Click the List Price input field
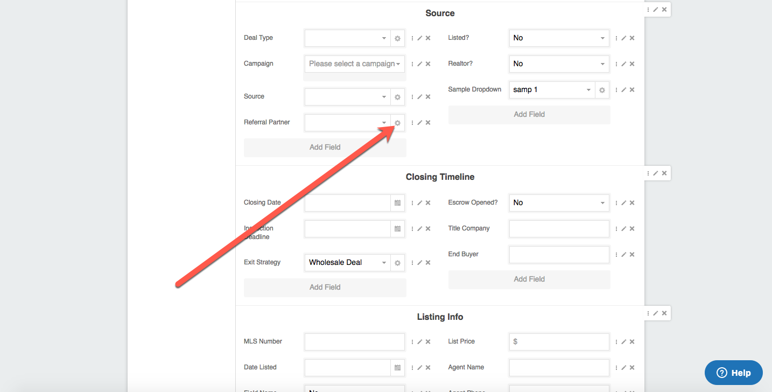This screenshot has height=392, width=772. (559, 342)
